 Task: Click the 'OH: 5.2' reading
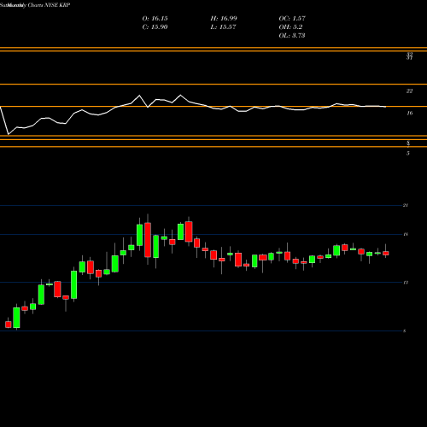(x=290, y=27)
